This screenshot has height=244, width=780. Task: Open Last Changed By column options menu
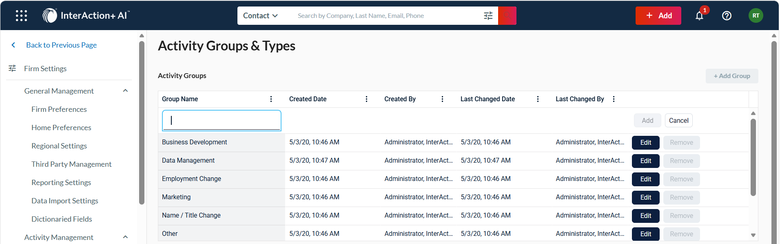tap(614, 99)
